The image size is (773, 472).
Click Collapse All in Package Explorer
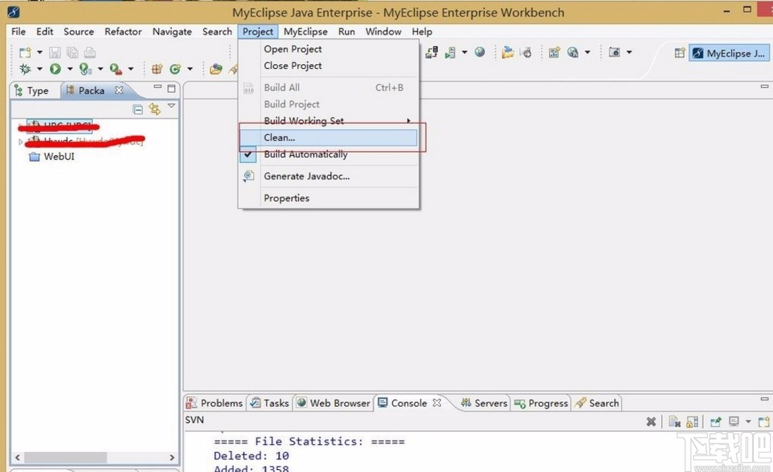[x=138, y=109]
